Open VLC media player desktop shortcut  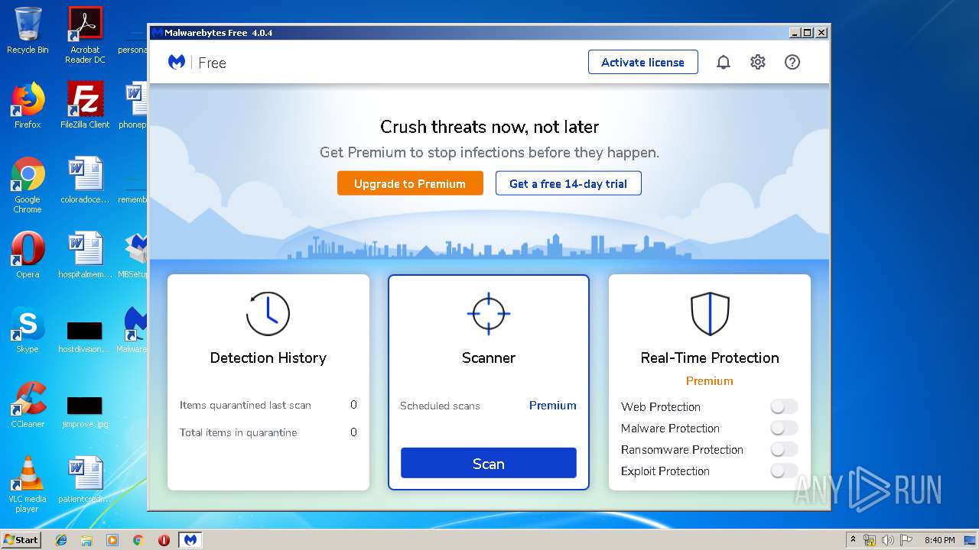pyautogui.click(x=28, y=484)
